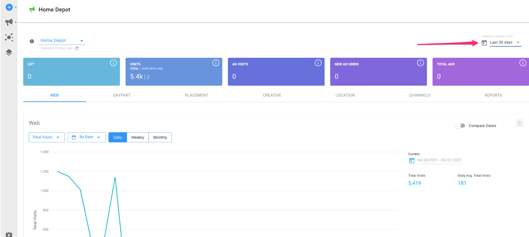Screen dimensions: 529x237
Task: Select the Daily view button
Action: point(118,137)
